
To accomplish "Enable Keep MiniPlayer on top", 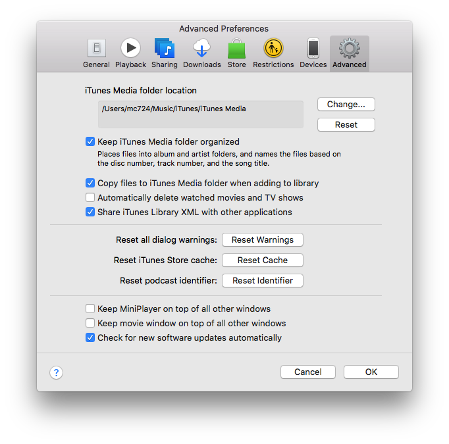I will [x=90, y=309].
